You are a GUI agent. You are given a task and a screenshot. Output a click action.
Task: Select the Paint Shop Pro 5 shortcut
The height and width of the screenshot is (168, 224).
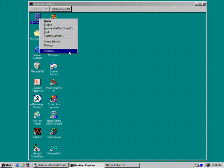click(54, 82)
